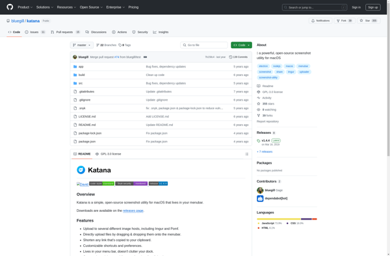Focus the Search or jump to field
Viewport: 390px width, 256px height.
pos(315,7)
